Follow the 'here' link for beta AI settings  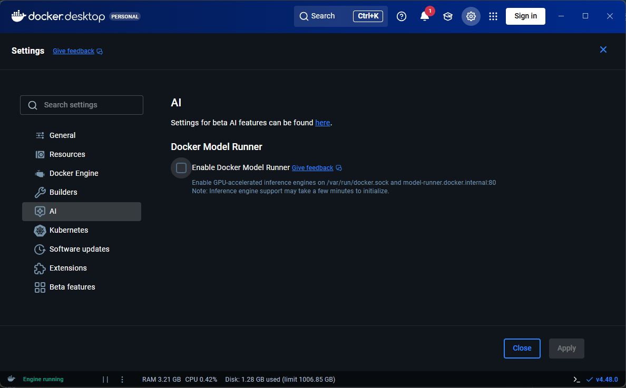(322, 123)
